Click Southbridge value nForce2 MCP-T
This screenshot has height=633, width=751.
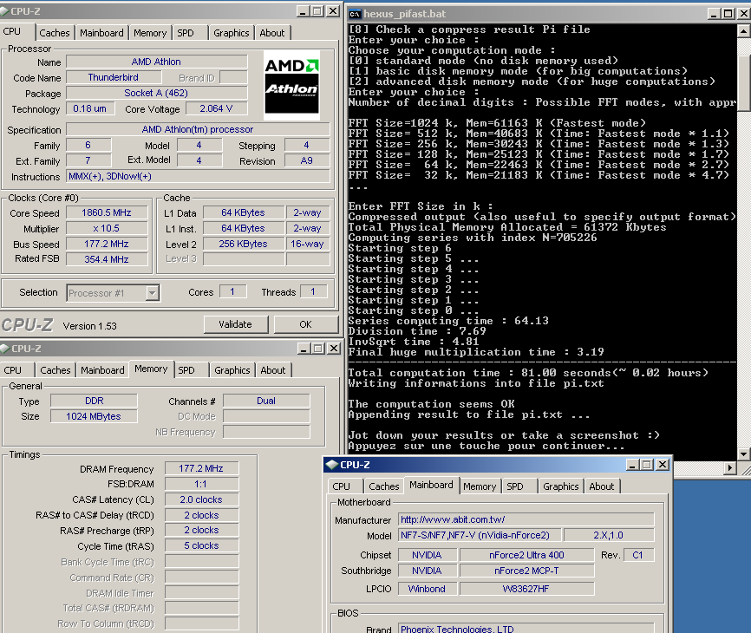[526, 571]
